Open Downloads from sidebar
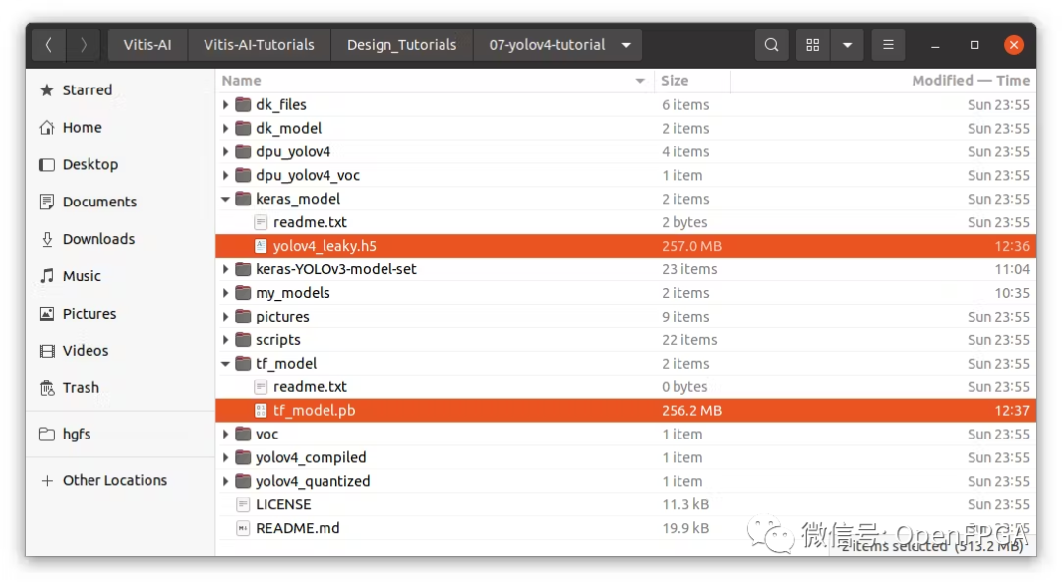This screenshot has width=1062, height=585. pos(98,239)
